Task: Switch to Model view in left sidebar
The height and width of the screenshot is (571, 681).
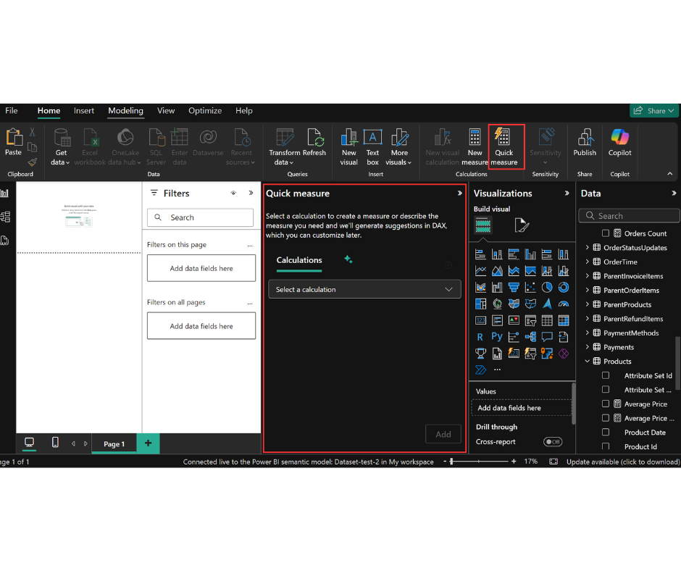Action: (5, 217)
